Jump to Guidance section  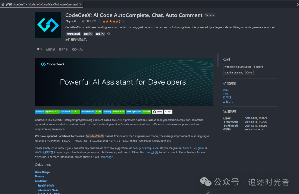coord(41,181)
